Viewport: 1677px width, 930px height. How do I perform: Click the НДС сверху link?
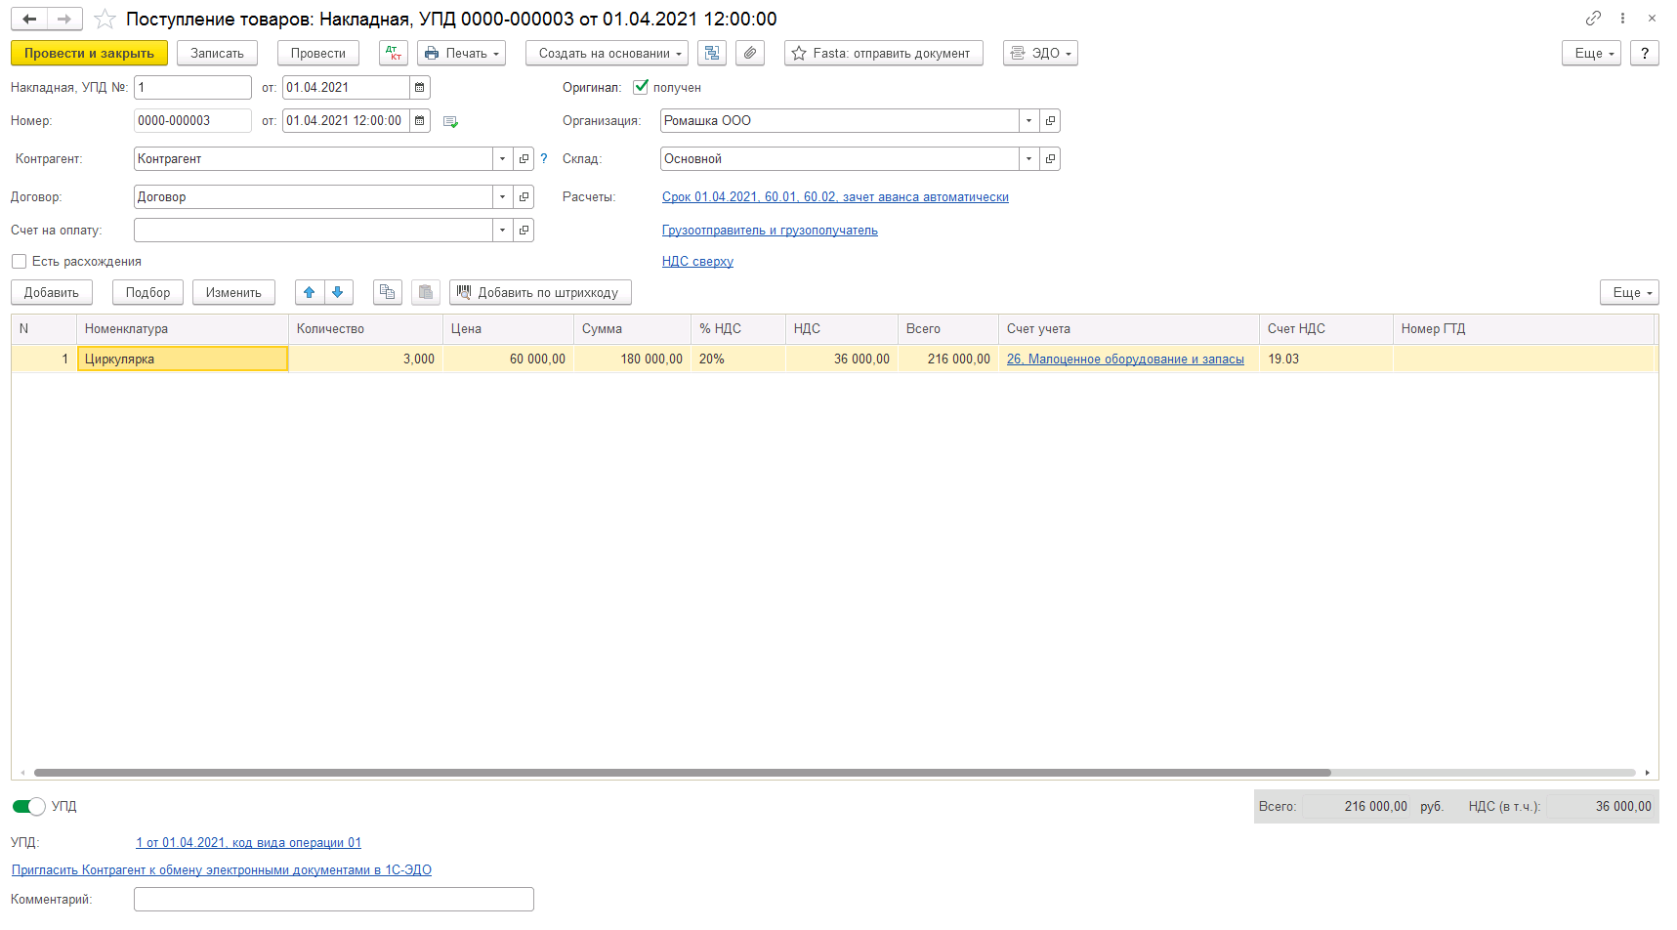tap(697, 261)
